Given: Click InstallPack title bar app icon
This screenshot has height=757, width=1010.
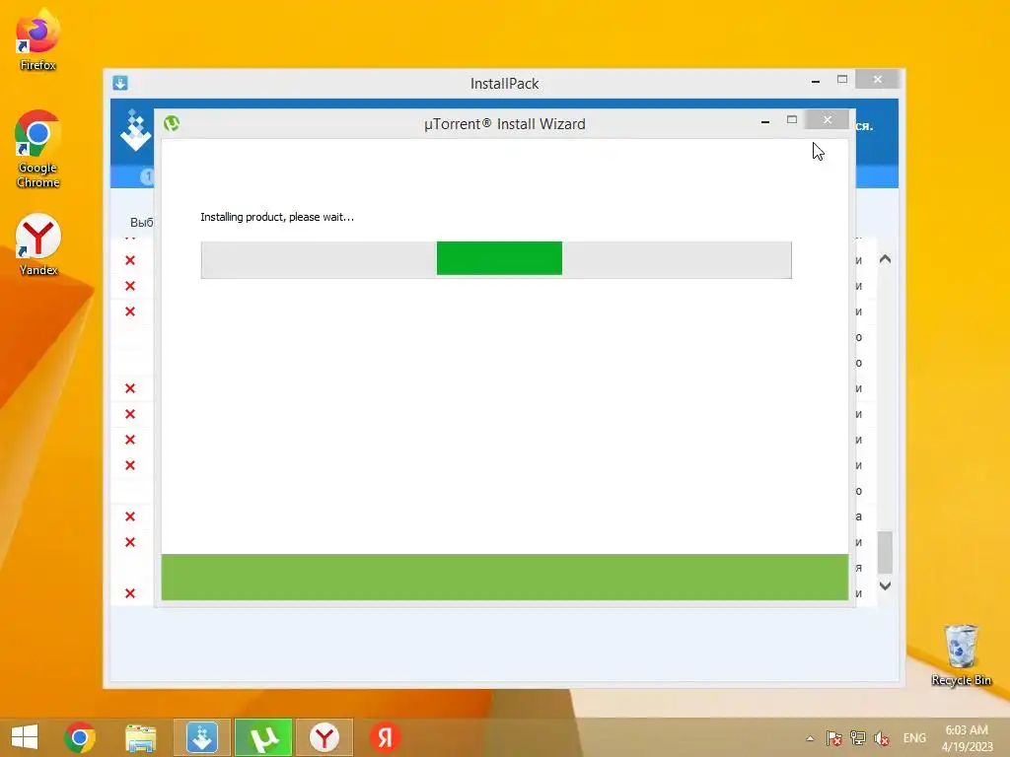Looking at the screenshot, I should click(119, 83).
